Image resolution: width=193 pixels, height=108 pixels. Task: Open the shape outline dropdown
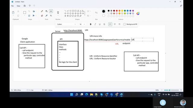click(89, 11)
